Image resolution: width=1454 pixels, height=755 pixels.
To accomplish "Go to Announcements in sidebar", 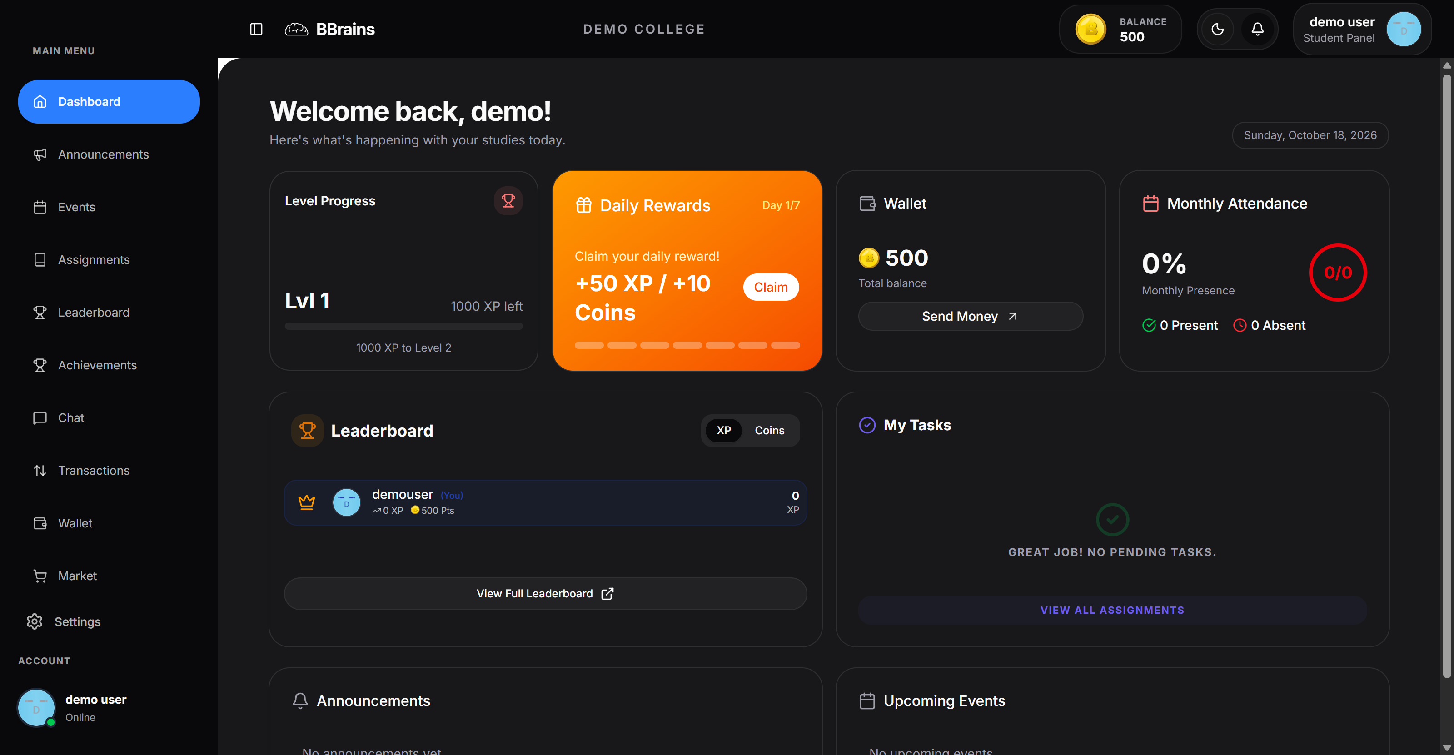I will 109,154.
